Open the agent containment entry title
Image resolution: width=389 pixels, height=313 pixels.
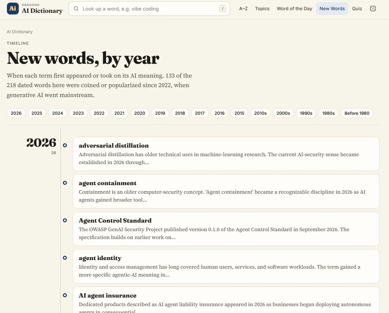pyautogui.click(x=108, y=183)
